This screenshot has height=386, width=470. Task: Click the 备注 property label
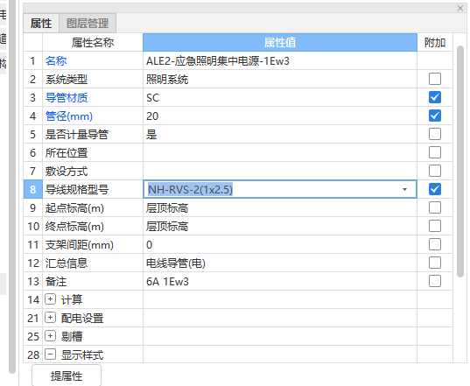56,282
